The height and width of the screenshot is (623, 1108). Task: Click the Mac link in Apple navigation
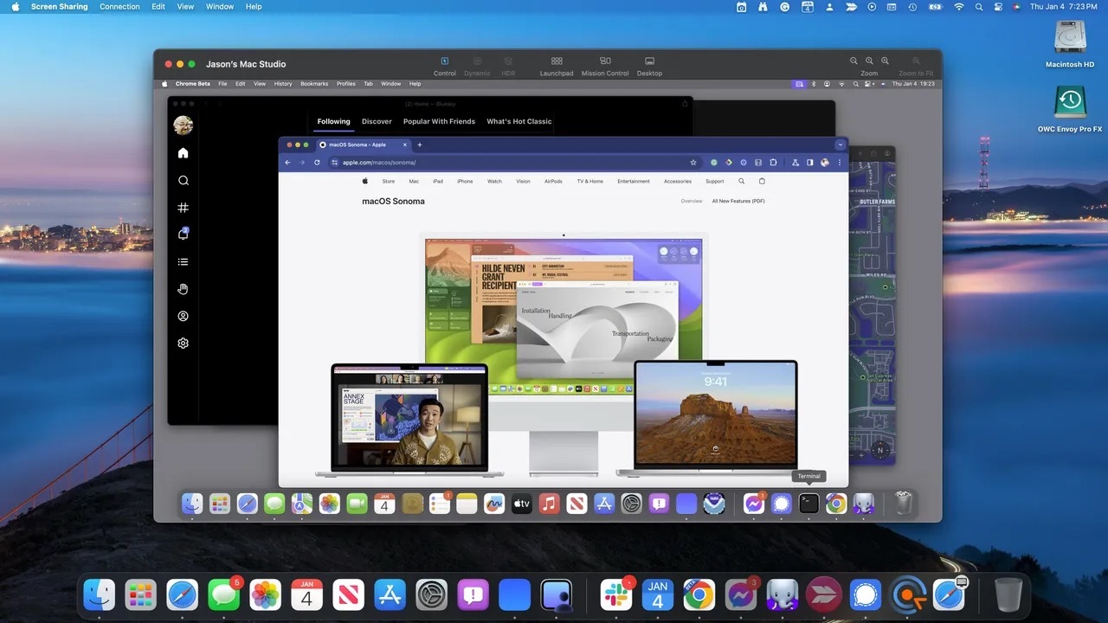point(414,182)
